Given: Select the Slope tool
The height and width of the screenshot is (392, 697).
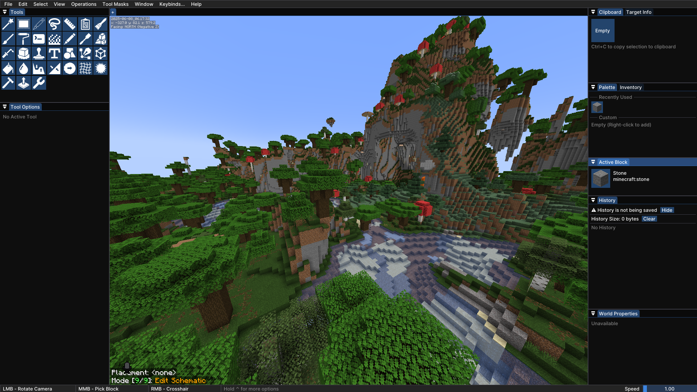Looking at the screenshot, I should click(x=54, y=68).
